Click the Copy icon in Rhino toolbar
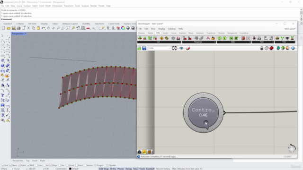 pyautogui.click(x=34, y=28)
